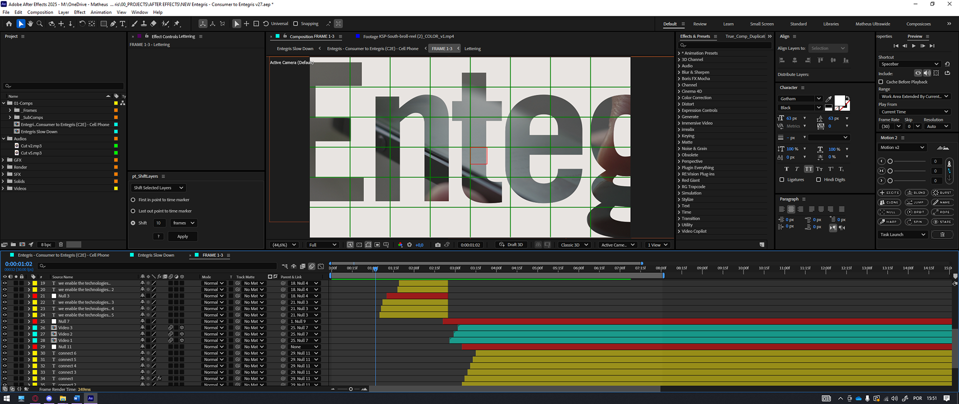This screenshot has height=404, width=959.
Task: Expand the Blur & Sharpen effects category
Action: click(679, 72)
